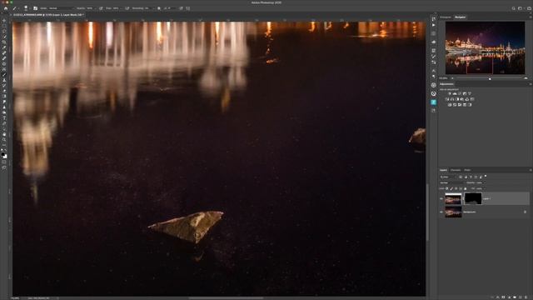Open the Adjustments panel flyout menu
Screen dimensions: 533x300
[531, 84]
